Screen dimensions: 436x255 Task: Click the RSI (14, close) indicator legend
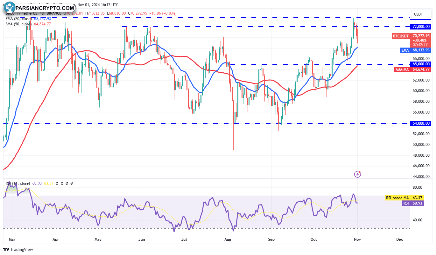point(18,183)
